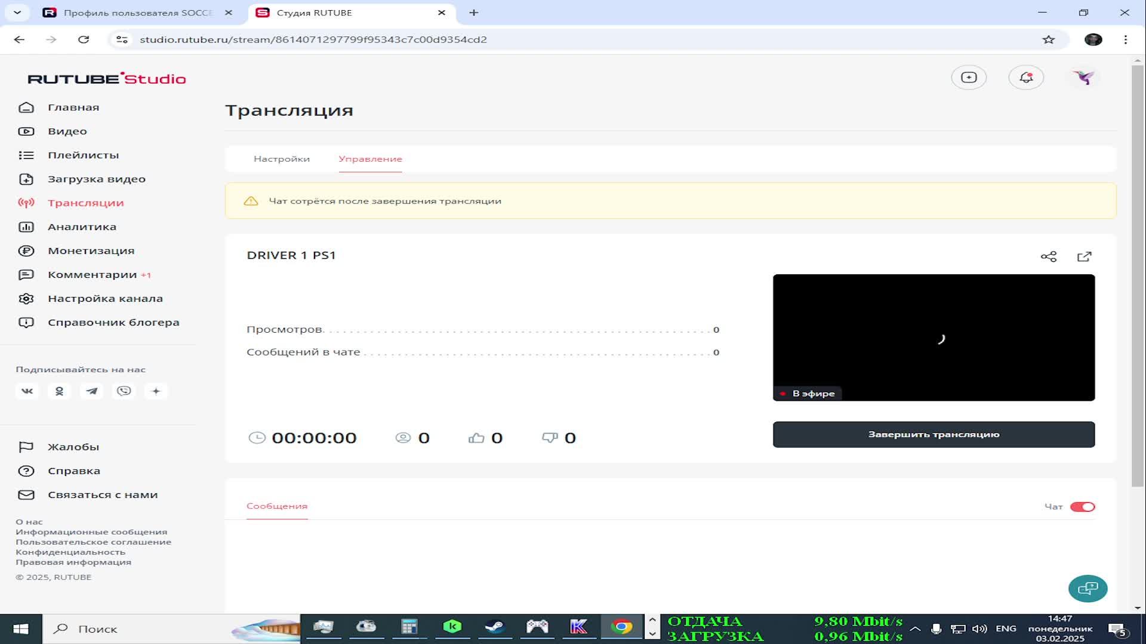
Task: Select the Сообщения tab
Action: [x=277, y=506]
